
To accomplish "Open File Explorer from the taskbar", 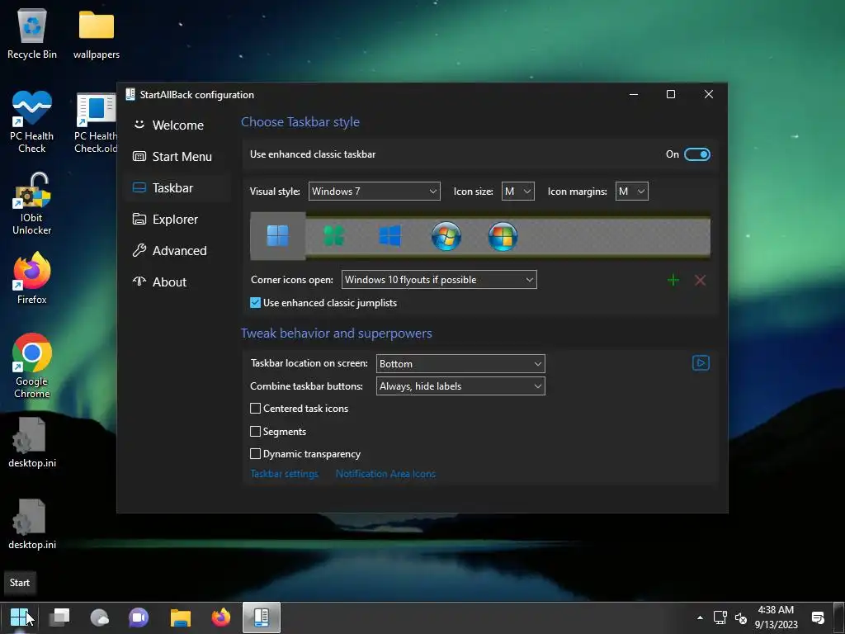I will tap(181, 617).
